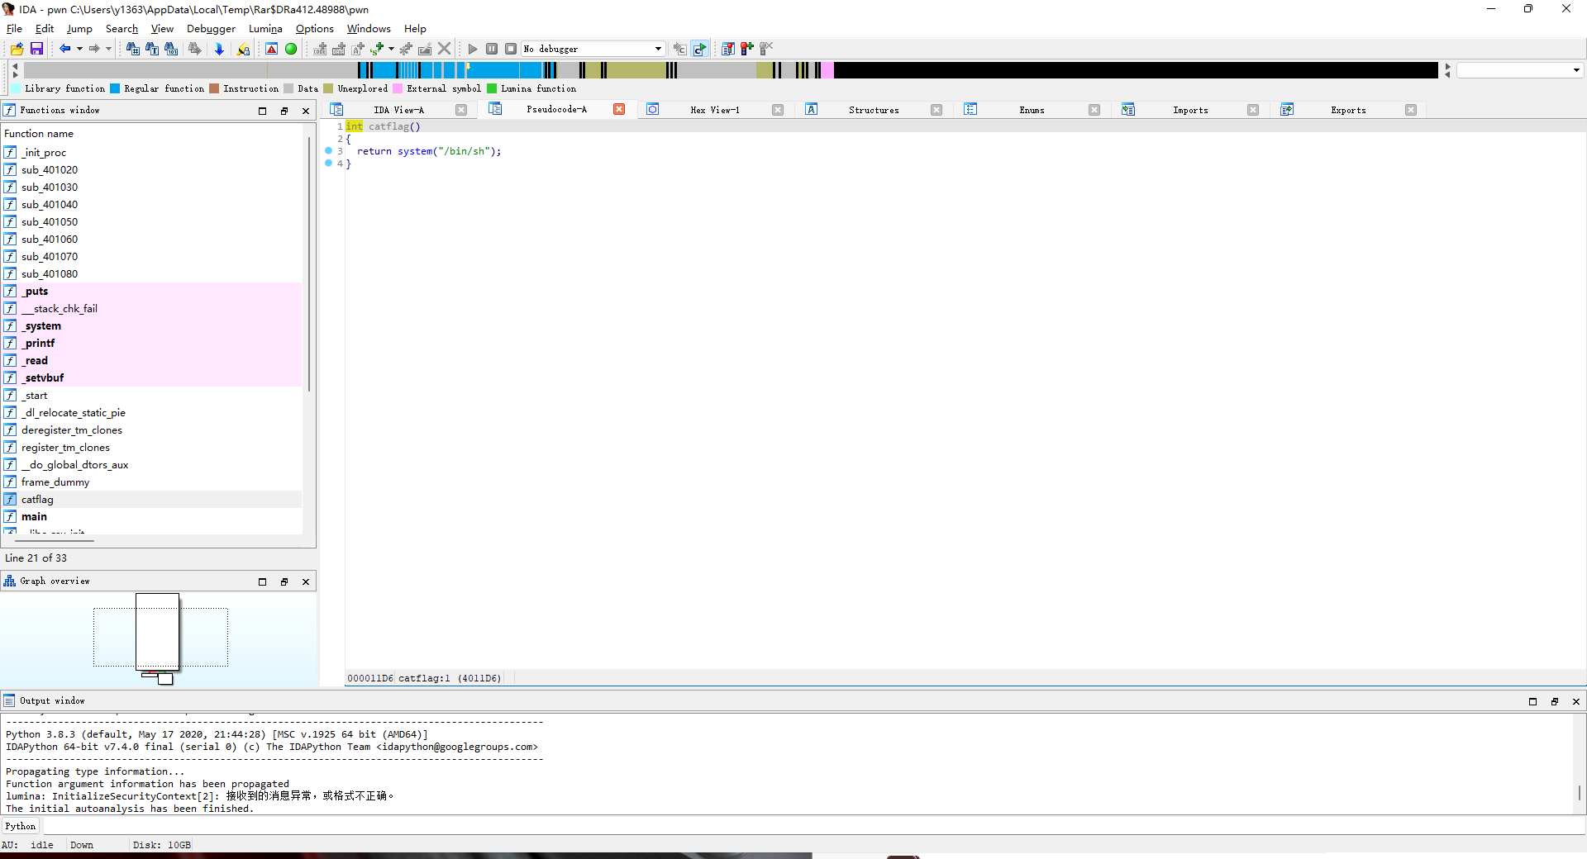Open the Lumina menu
Viewport: 1587px width, 859px height.
265,28
